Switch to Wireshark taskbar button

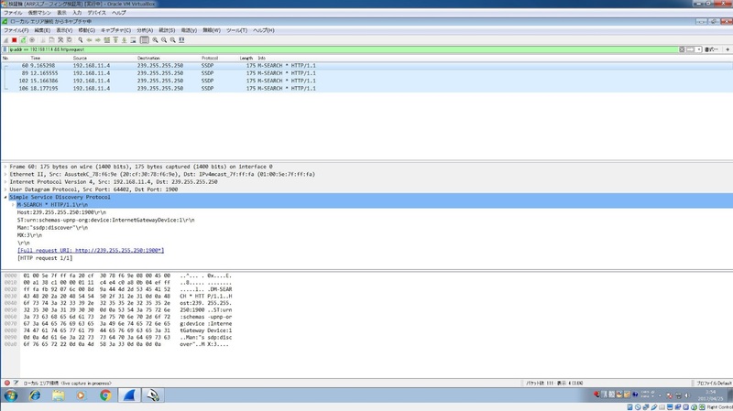pyautogui.click(x=129, y=395)
